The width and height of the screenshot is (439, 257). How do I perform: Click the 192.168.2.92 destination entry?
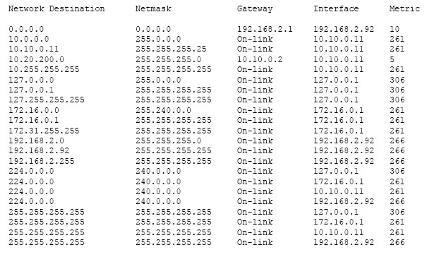[x=39, y=150]
